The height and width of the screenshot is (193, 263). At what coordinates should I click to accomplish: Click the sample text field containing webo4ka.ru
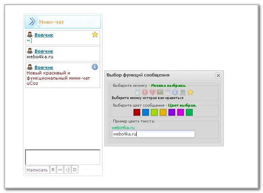pos(153,134)
